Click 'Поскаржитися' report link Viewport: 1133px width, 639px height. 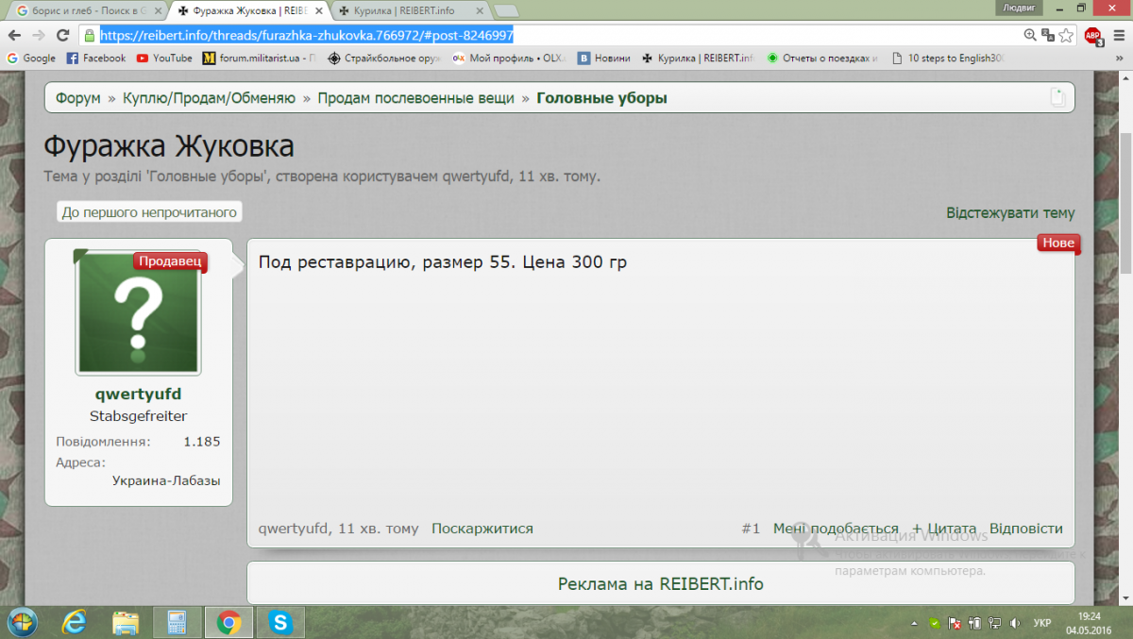[x=482, y=529]
